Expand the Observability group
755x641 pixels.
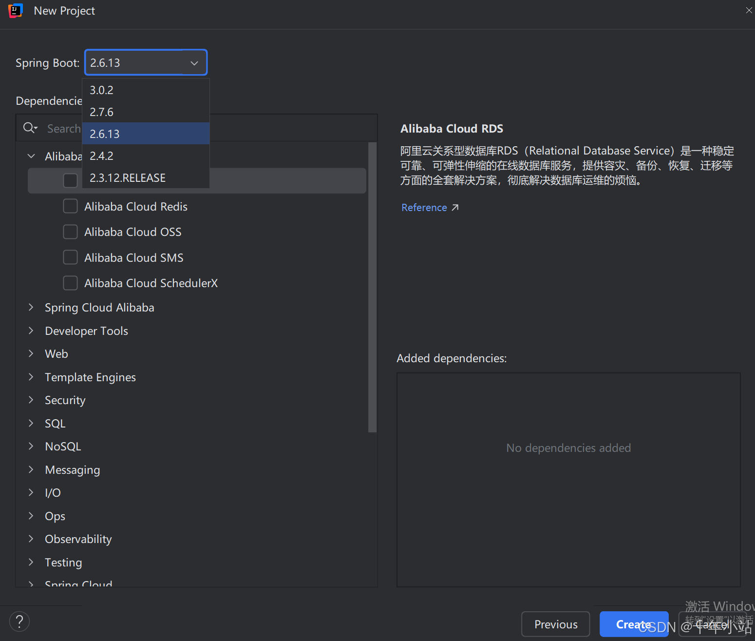31,539
